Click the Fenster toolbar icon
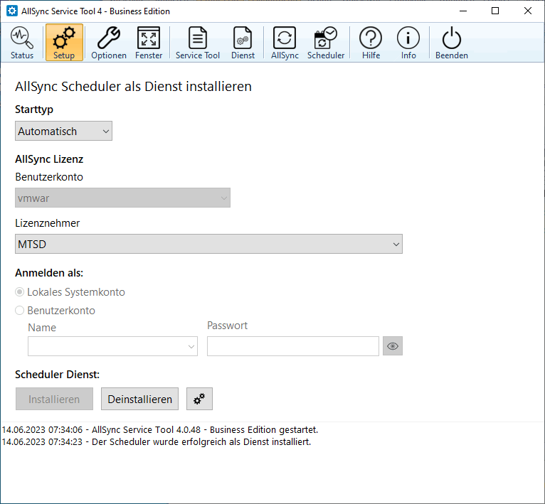 pos(149,43)
